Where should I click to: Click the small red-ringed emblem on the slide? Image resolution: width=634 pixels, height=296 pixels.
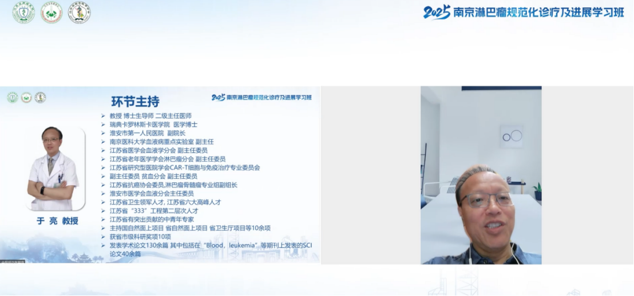[x=26, y=97]
